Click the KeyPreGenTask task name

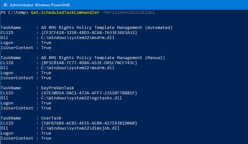pyautogui.click(x=58, y=88)
